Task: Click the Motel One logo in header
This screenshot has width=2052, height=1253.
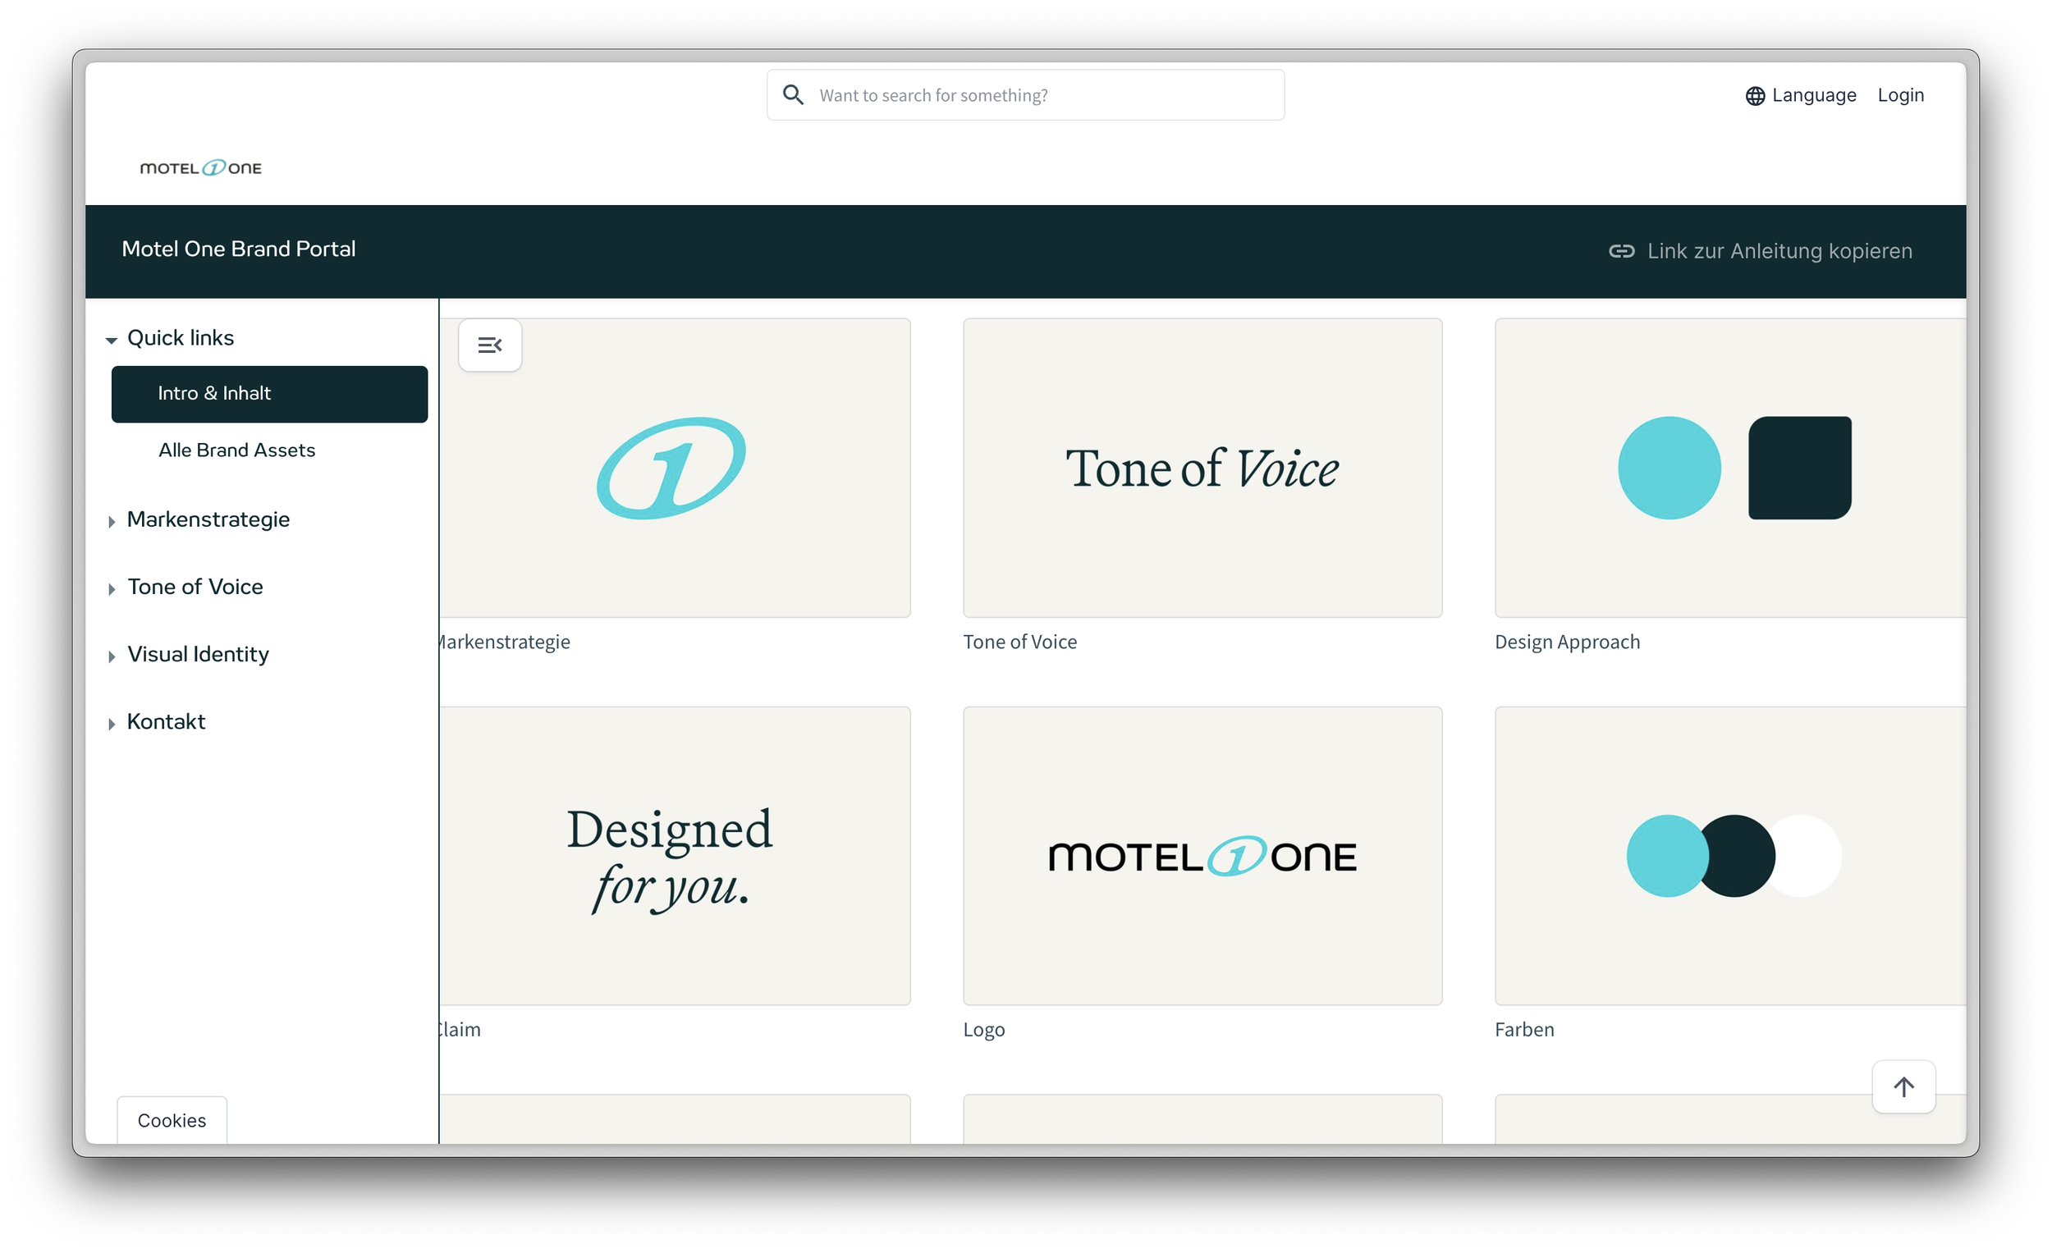Action: [x=201, y=168]
